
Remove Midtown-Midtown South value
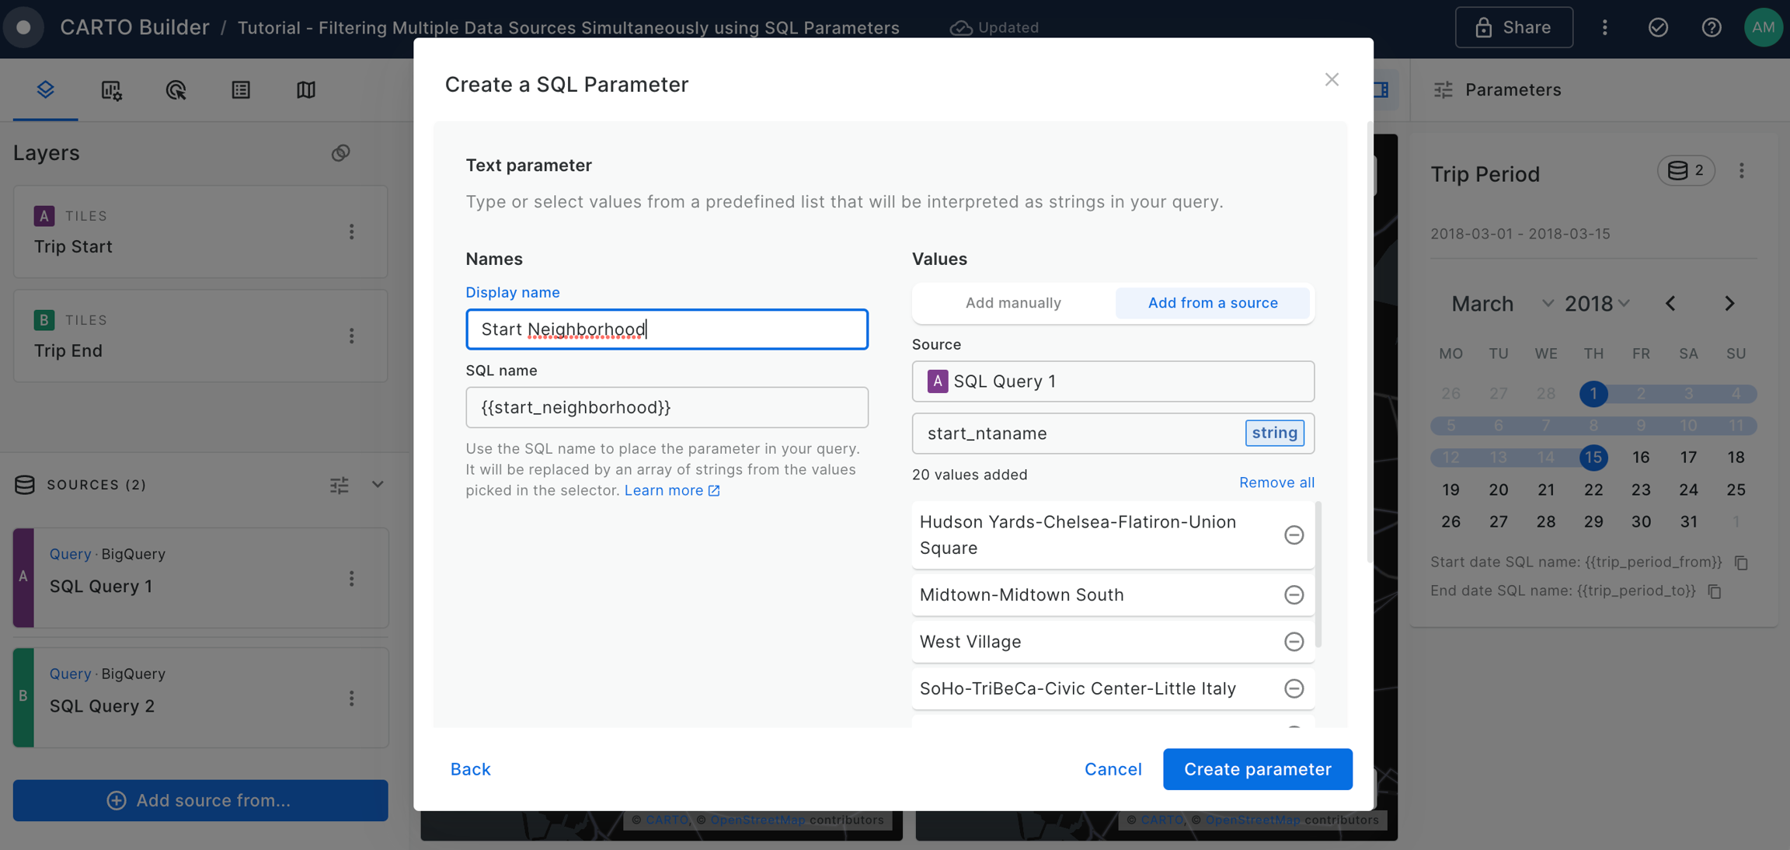[1294, 595]
